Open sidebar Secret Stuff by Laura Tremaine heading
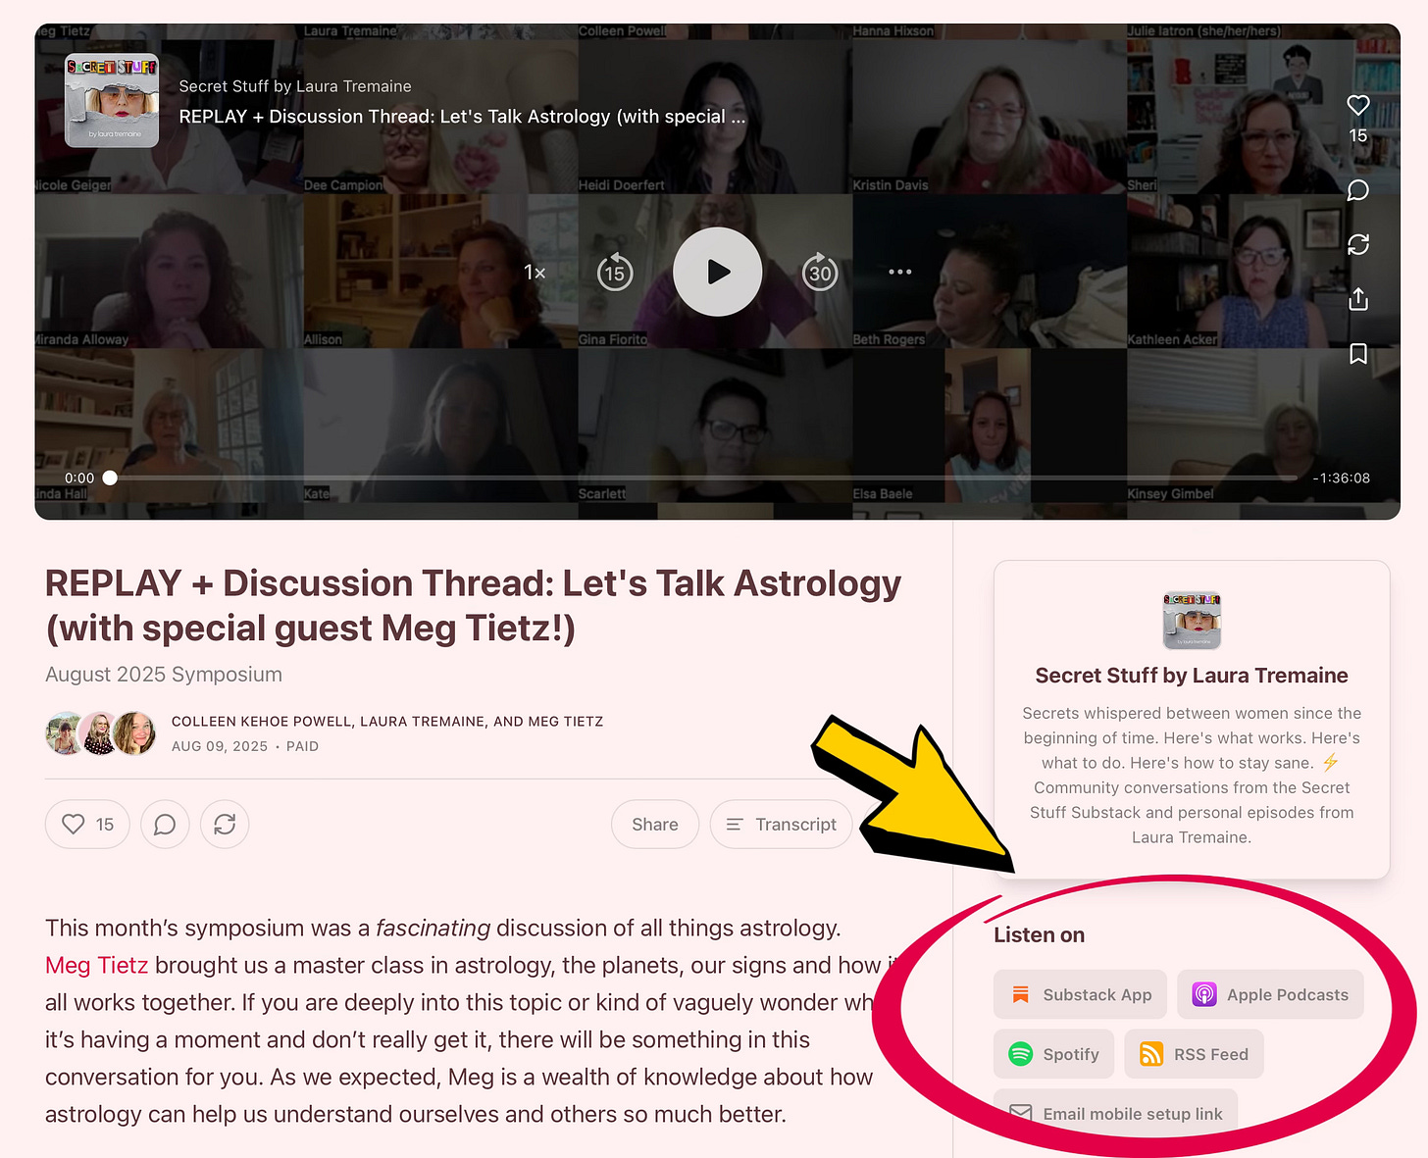The width and height of the screenshot is (1428, 1158). [1192, 676]
